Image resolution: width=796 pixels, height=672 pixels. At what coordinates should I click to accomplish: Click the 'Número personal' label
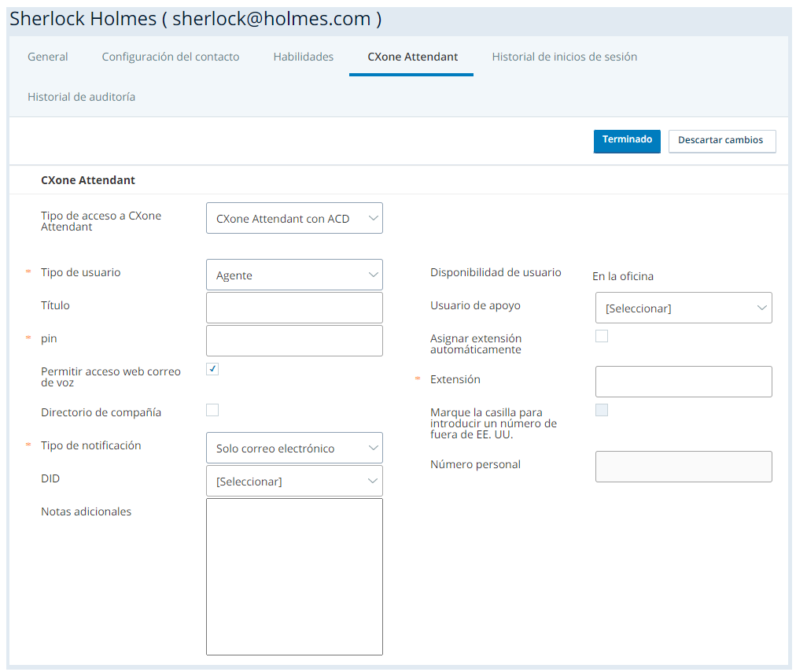475,464
